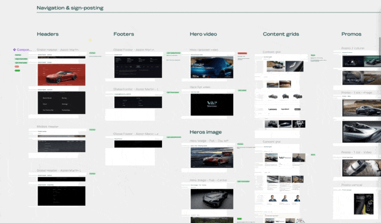Select the Promo vertical black poster thumbnail
The image size is (381, 223).
pyautogui.click(x=364, y=204)
